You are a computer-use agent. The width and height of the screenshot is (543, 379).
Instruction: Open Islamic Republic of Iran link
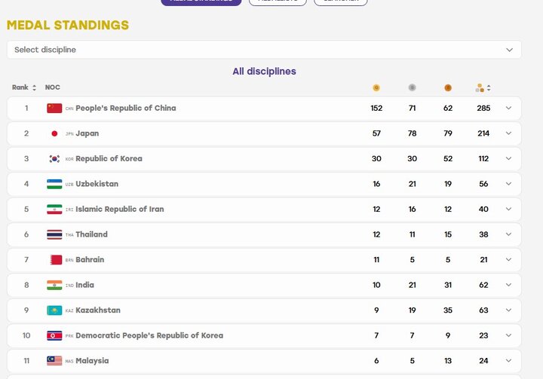click(x=119, y=209)
